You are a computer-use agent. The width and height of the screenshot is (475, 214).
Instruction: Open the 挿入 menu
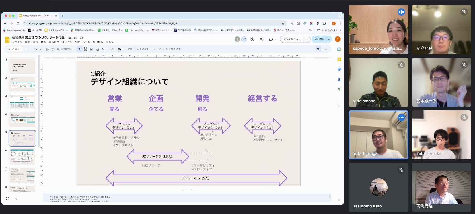click(x=43, y=42)
